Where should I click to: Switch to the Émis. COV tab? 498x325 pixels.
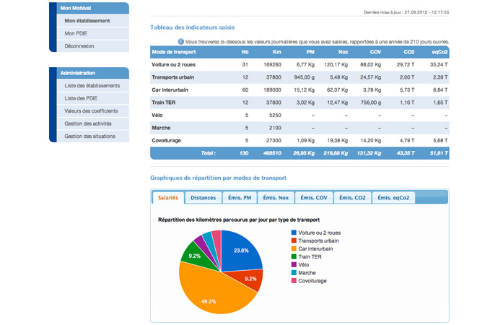tap(313, 197)
